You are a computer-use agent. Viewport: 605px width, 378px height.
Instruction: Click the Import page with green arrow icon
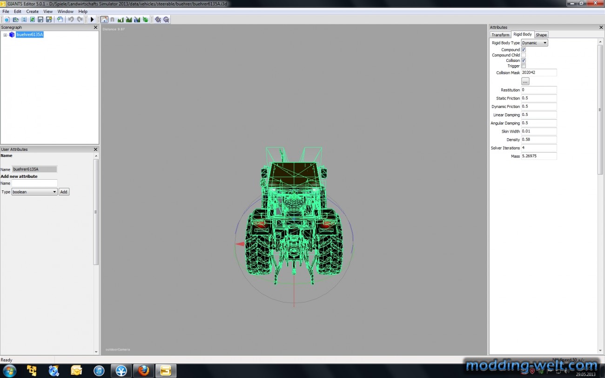tap(60, 20)
